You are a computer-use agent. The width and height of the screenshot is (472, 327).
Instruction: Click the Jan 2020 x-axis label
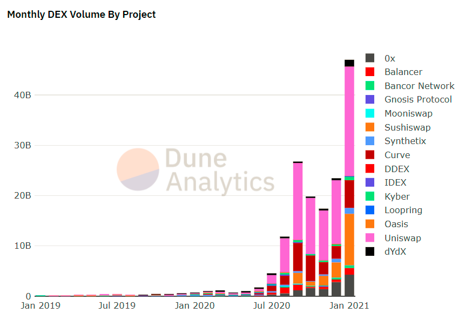tap(195, 305)
